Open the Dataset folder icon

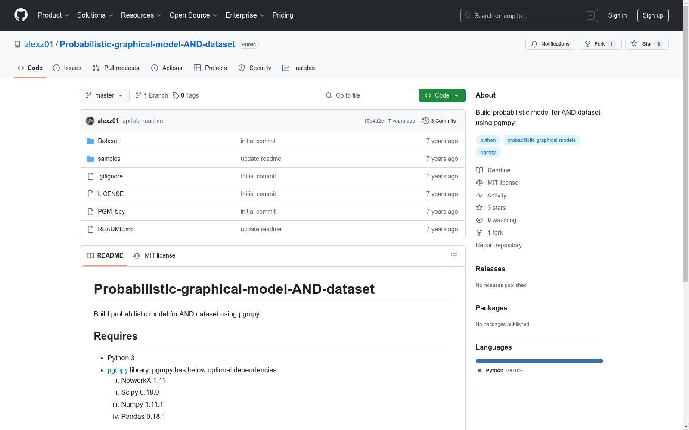(90, 141)
